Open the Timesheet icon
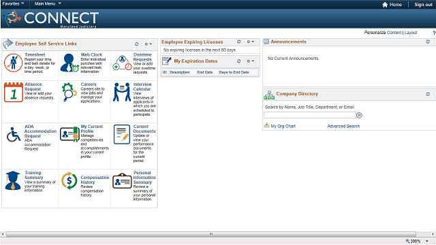 13,63
